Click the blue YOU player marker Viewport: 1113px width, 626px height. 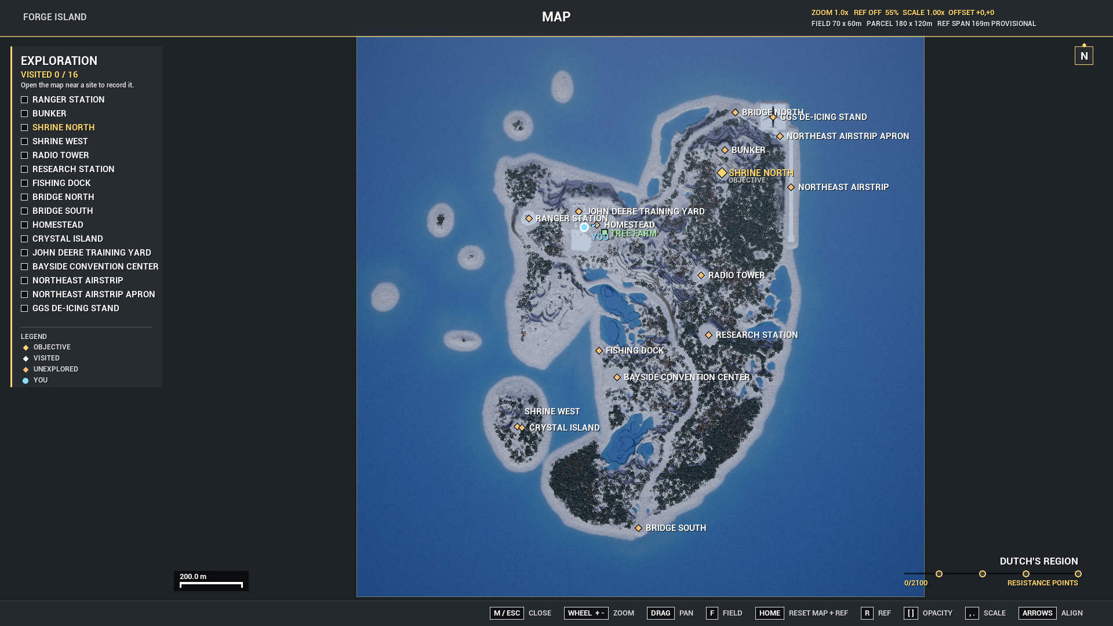pyautogui.click(x=584, y=227)
